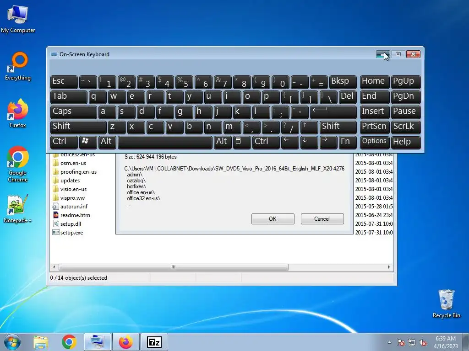Open keyboard Options
Viewport: 469px width, 351px height.
tap(375, 142)
